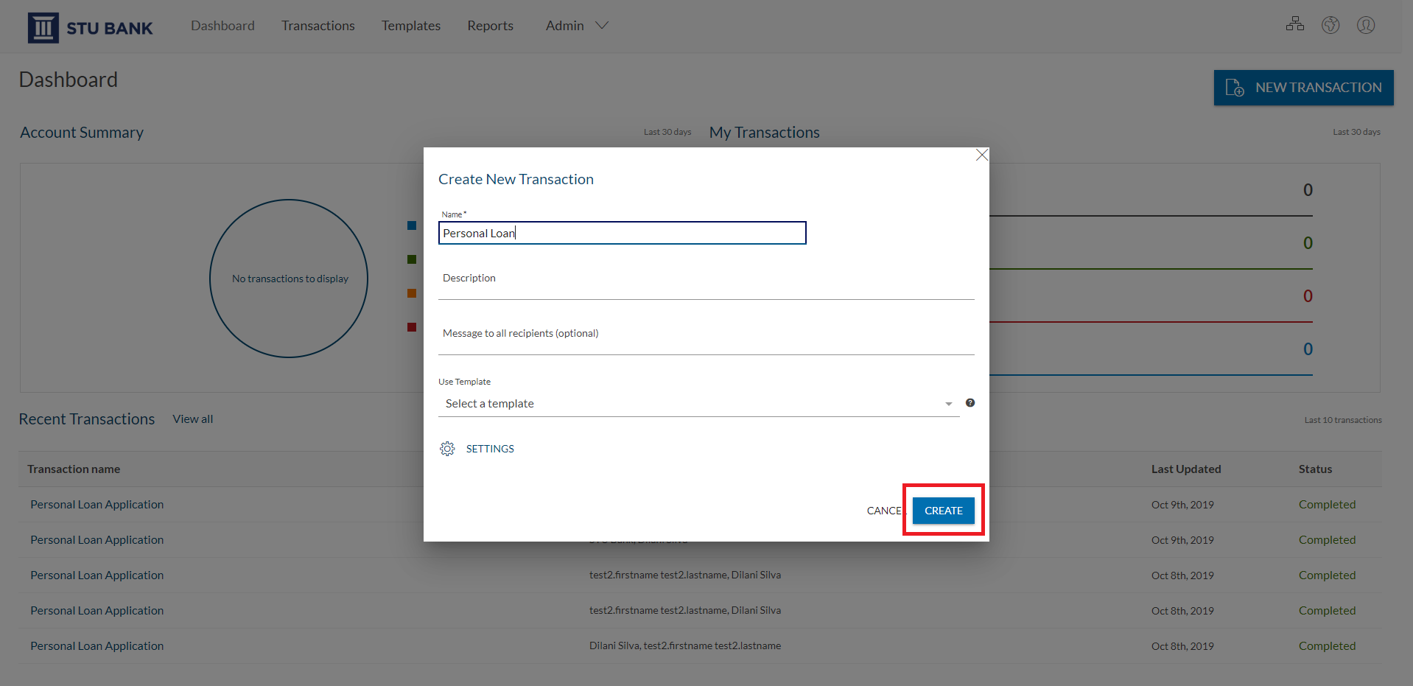This screenshot has height=686, width=1413.
Task: Click the green legend square
Action: click(x=412, y=259)
